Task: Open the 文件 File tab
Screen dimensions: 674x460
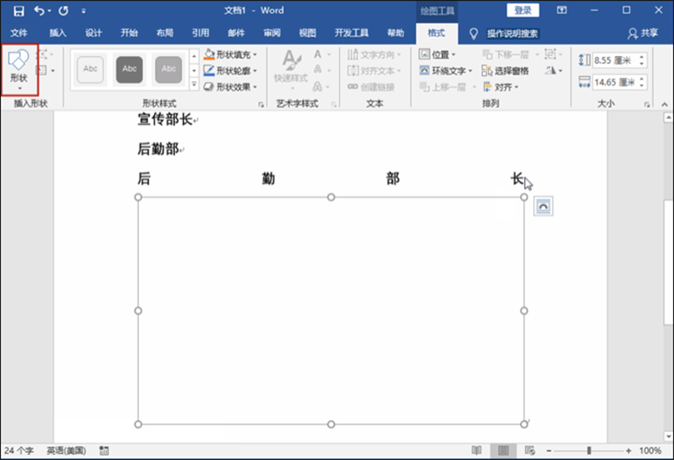Action: [19, 33]
